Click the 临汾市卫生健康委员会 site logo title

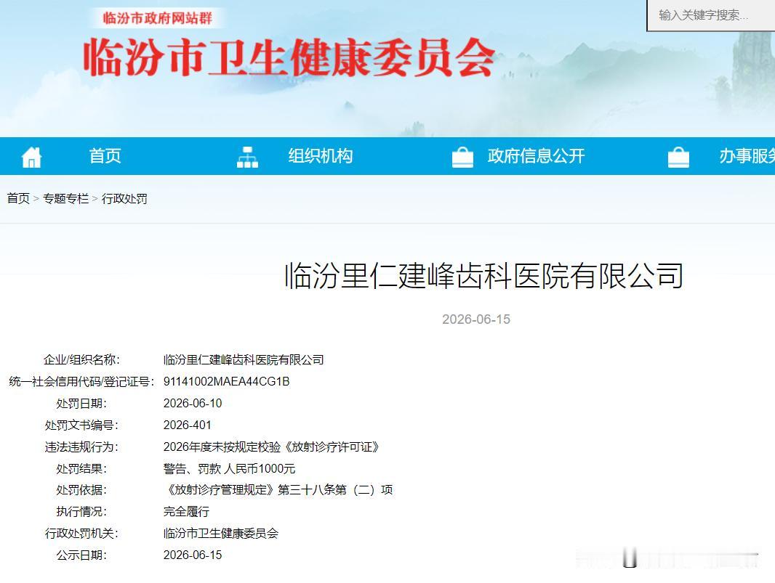(x=289, y=58)
